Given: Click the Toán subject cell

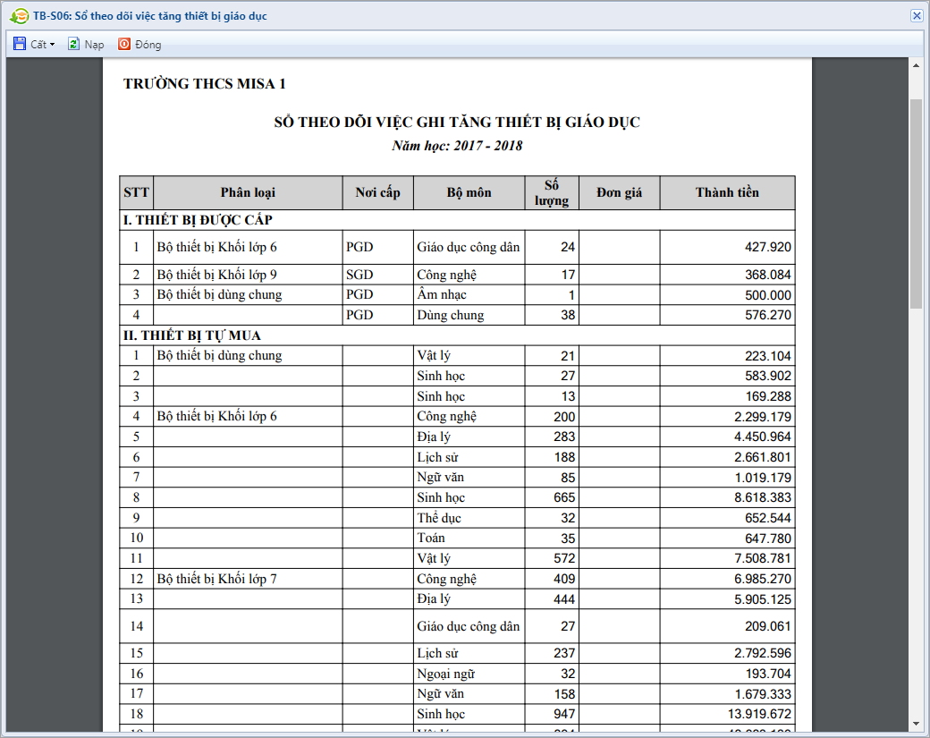Looking at the screenshot, I should click(x=469, y=539).
